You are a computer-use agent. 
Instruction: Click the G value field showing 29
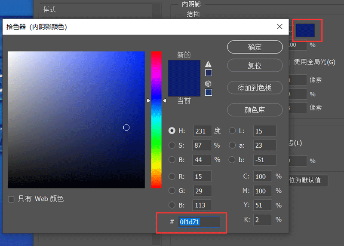pos(202,191)
